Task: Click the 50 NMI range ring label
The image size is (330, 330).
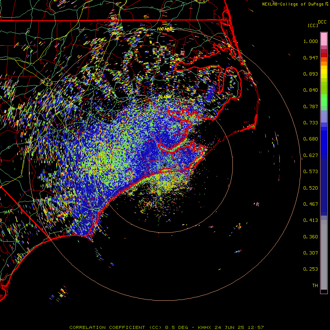Action: click(165, 97)
